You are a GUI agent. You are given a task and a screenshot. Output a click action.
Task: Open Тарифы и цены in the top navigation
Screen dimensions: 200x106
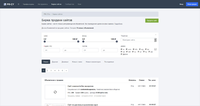[x=28, y=4]
